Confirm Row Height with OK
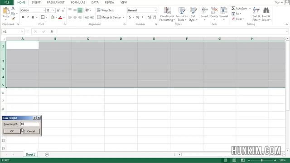 (12, 131)
